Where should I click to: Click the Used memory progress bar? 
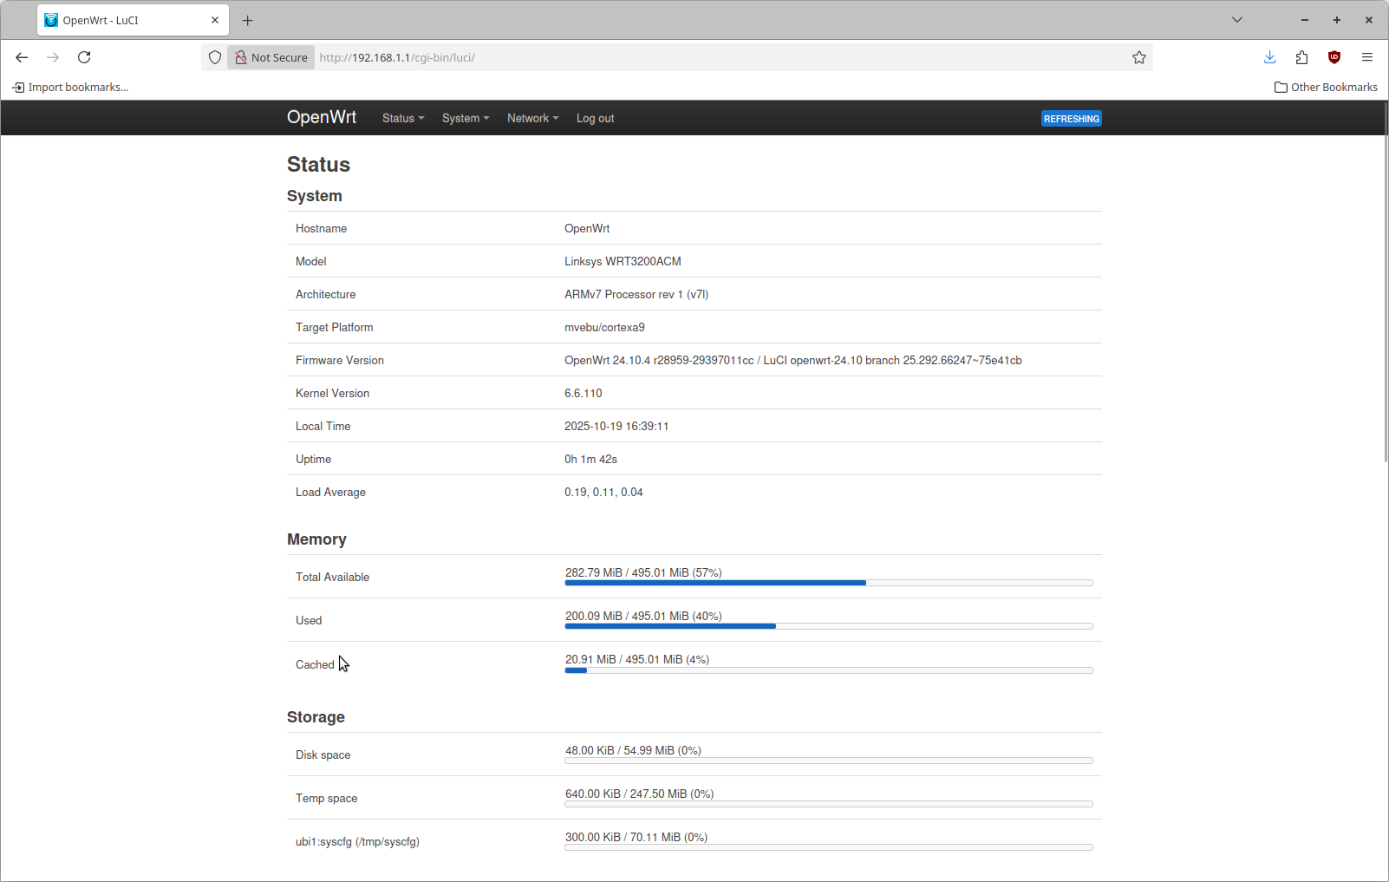click(x=828, y=625)
